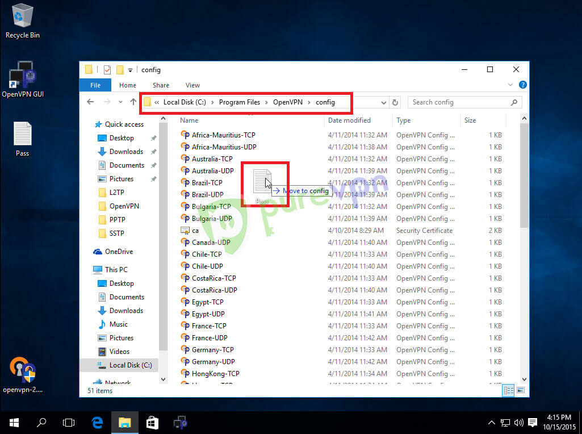Open the Explorer help icon
This screenshot has height=434, width=582.
[x=522, y=85]
